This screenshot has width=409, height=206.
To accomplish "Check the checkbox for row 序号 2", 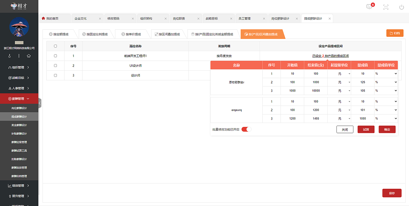I will [x=55, y=65].
